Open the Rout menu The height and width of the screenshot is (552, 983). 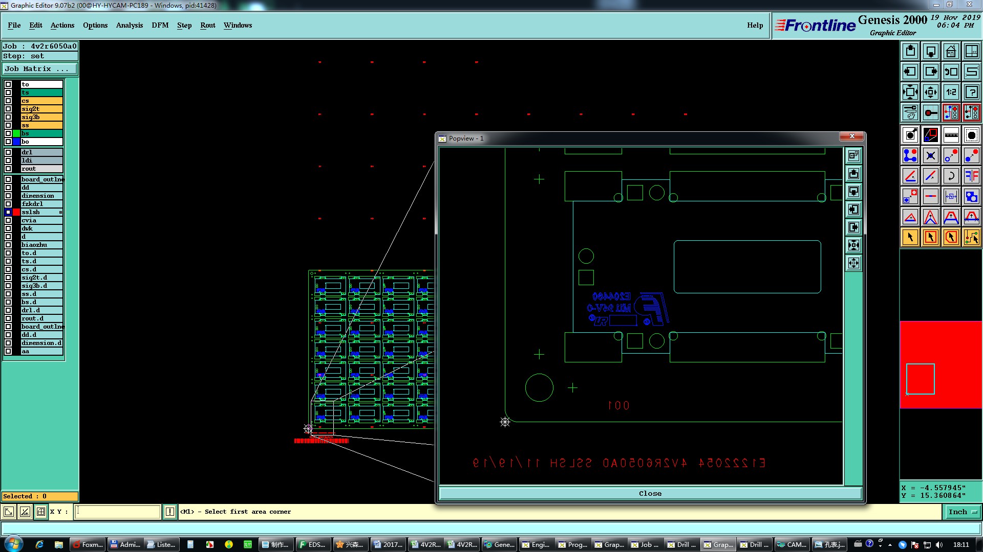click(x=207, y=25)
